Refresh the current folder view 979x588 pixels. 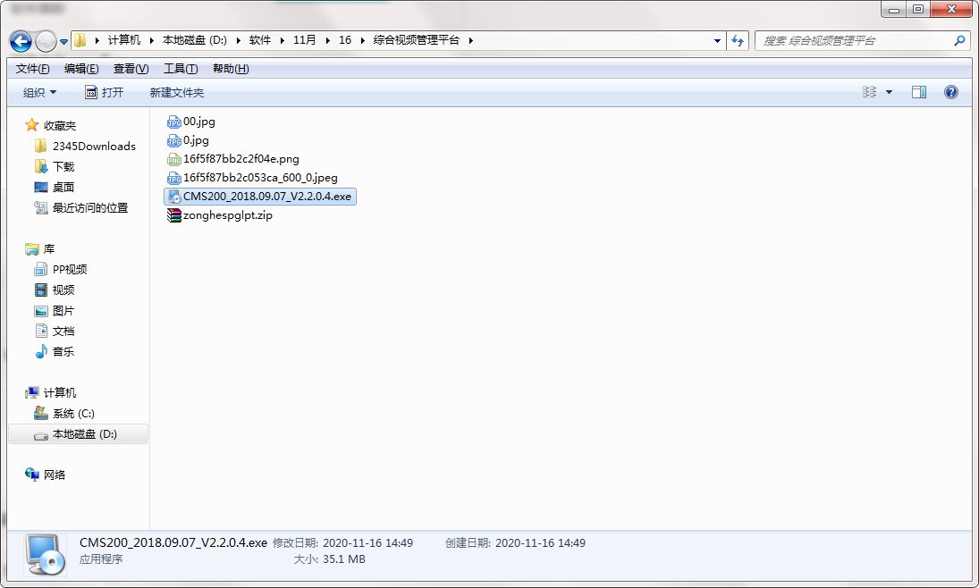point(738,40)
